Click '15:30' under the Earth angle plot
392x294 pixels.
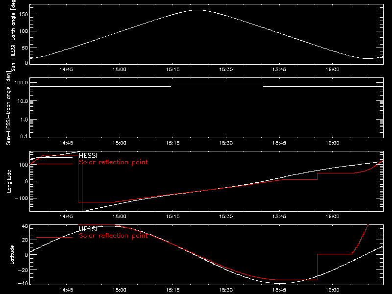pyautogui.click(x=226, y=70)
